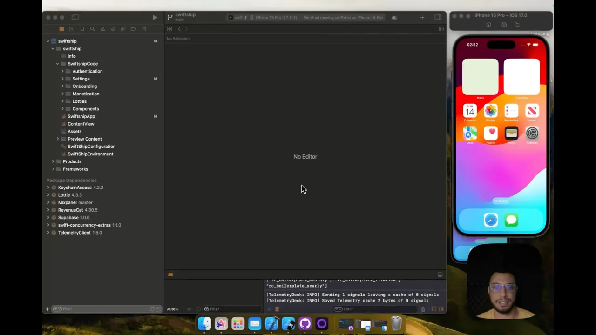
Task: Open related items grid menu in editor
Action: tap(169, 29)
